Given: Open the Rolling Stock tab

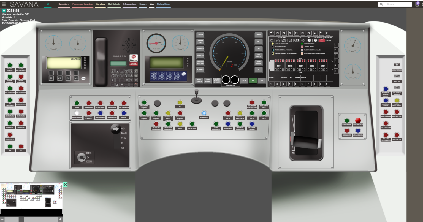Looking at the screenshot, I should [x=163, y=4].
